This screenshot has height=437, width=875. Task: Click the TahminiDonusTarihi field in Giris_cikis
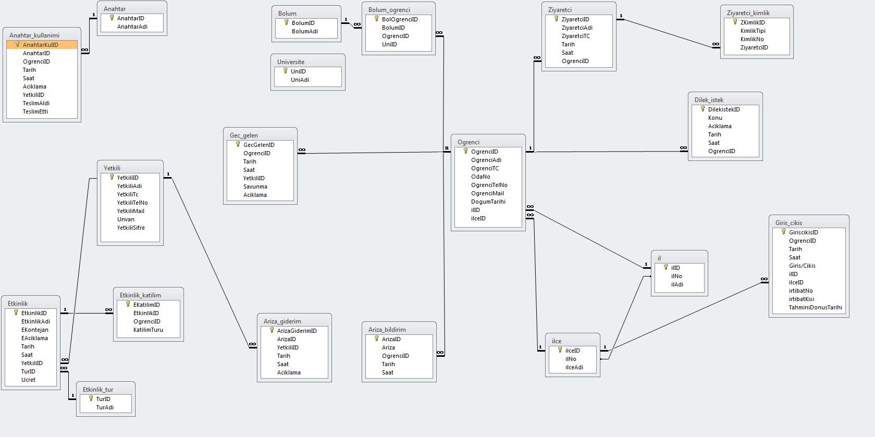(815, 307)
